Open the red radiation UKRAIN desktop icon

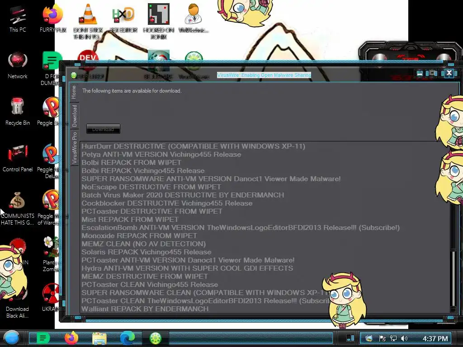click(x=51, y=297)
